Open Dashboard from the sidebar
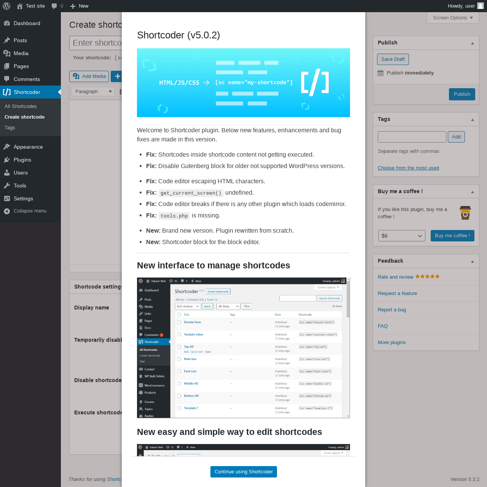 30,23
